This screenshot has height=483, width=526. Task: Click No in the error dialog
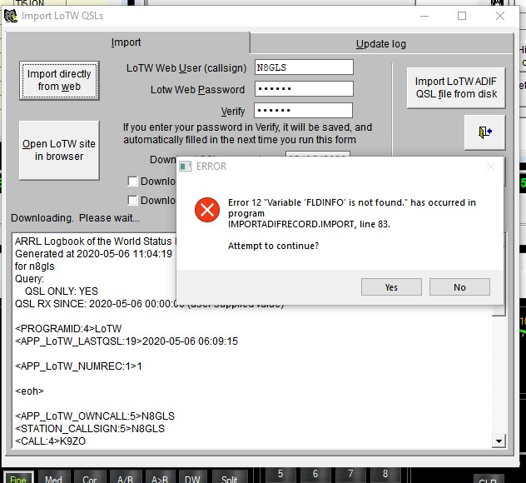tap(459, 287)
